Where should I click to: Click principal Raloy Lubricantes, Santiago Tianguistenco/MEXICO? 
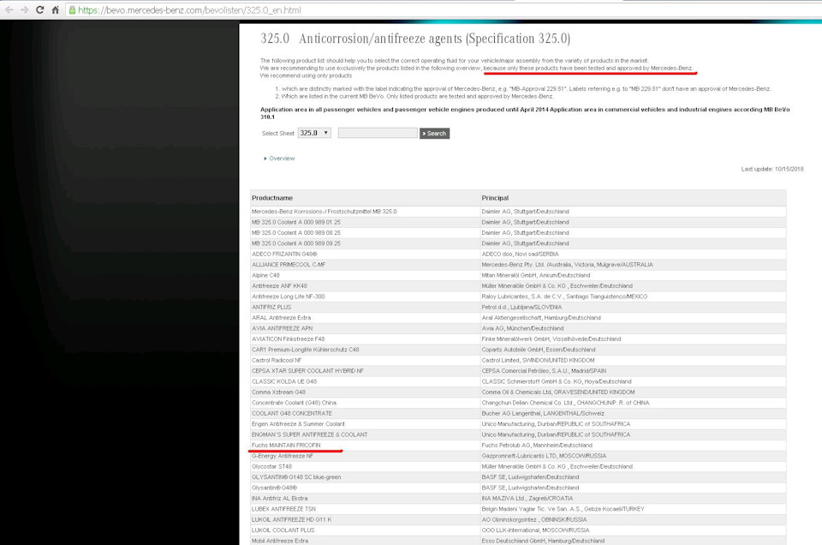(x=564, y=296)
